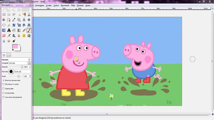This screenshot has height=120, width=214.
Task: Select the Clone stamp tool
Action: click(x=19, y=36)
